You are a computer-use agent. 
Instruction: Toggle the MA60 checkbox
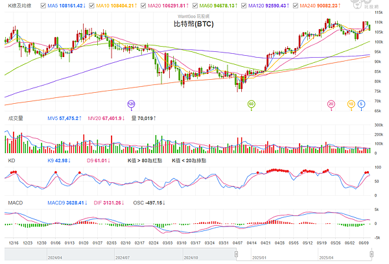click(x=195, y=5)
